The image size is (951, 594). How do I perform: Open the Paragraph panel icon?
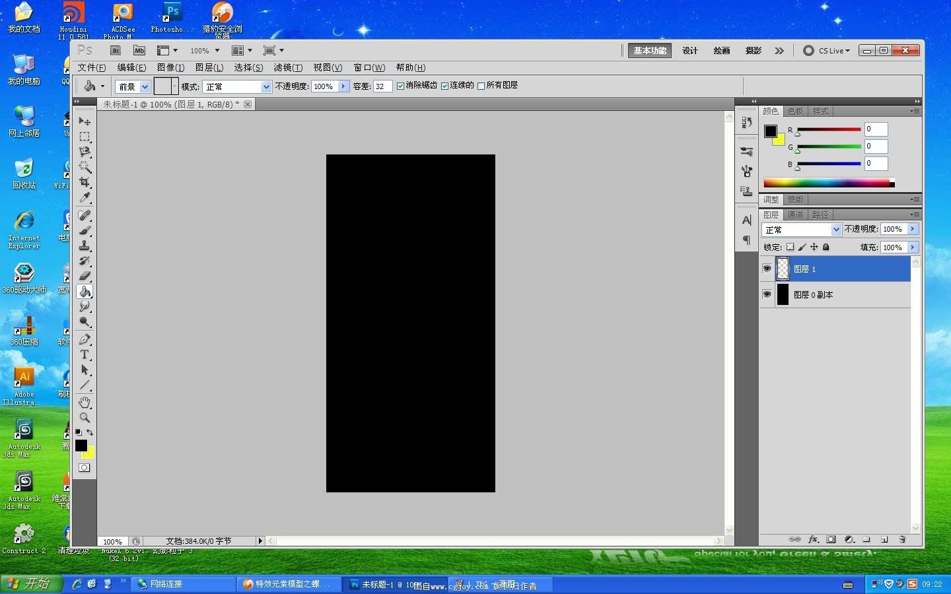(746, 240)
